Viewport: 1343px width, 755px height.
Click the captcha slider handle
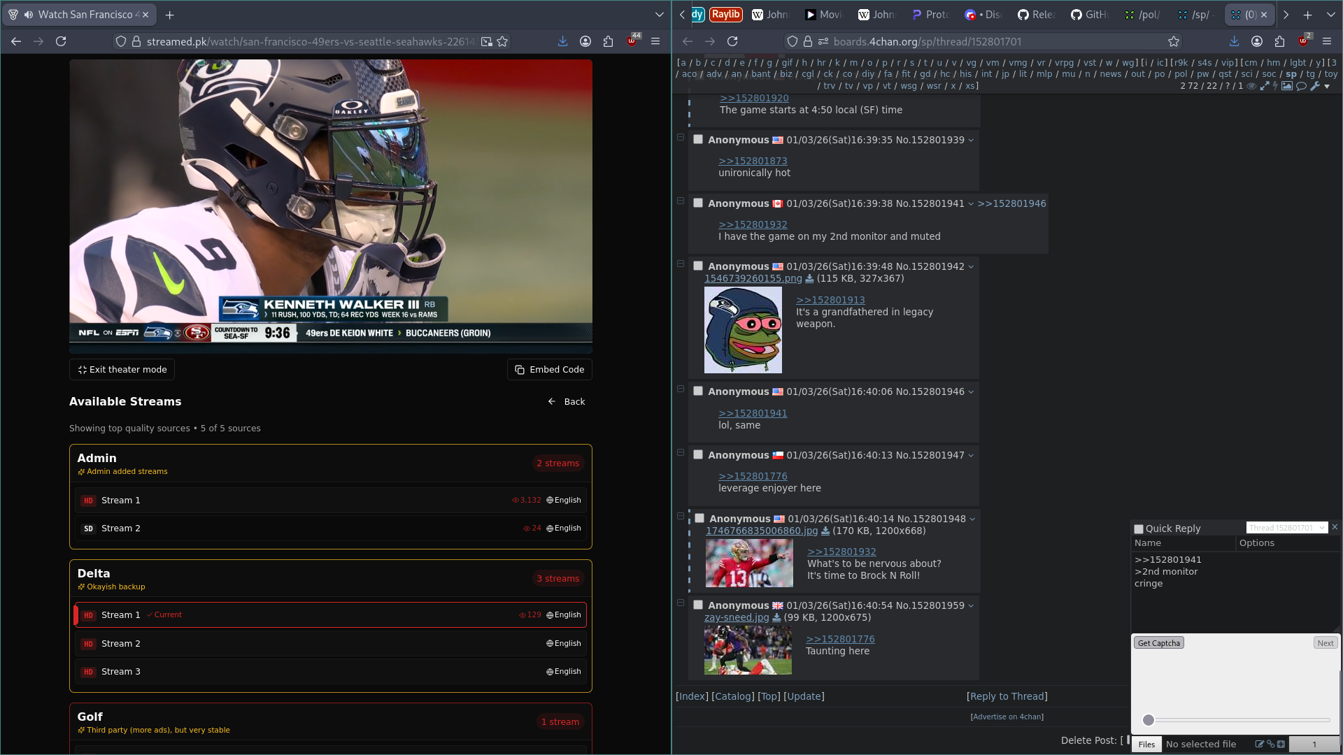1149,720
